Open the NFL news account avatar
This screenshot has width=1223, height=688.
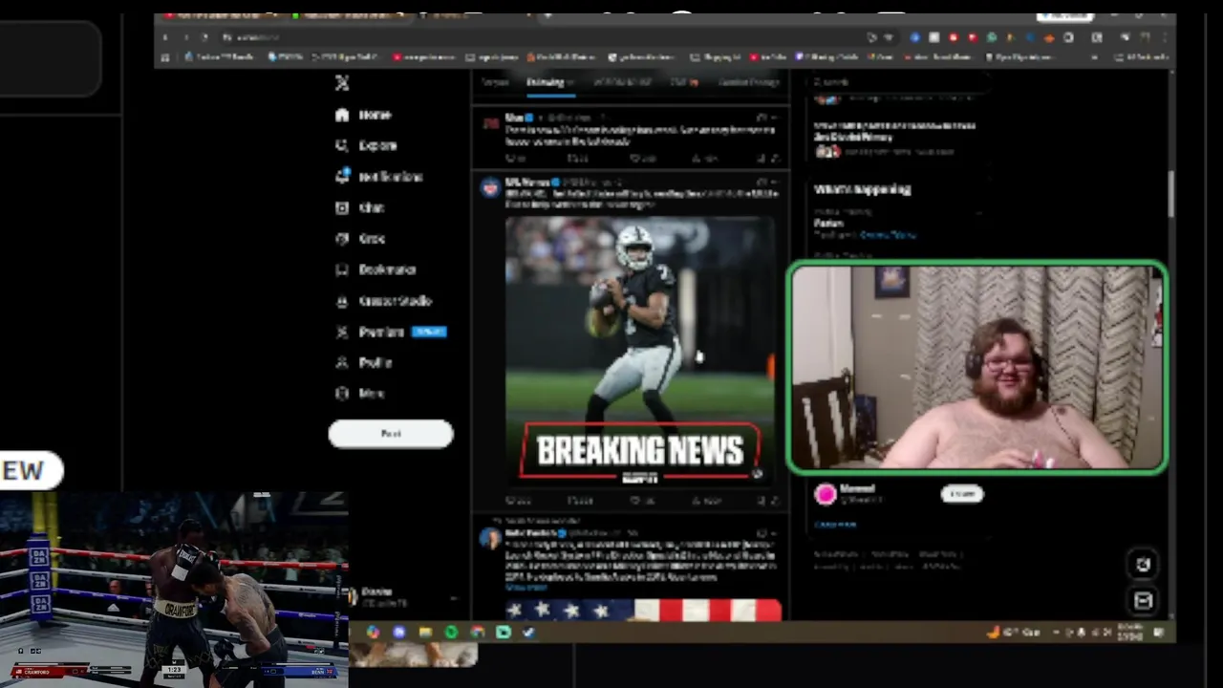coord(490,188)
